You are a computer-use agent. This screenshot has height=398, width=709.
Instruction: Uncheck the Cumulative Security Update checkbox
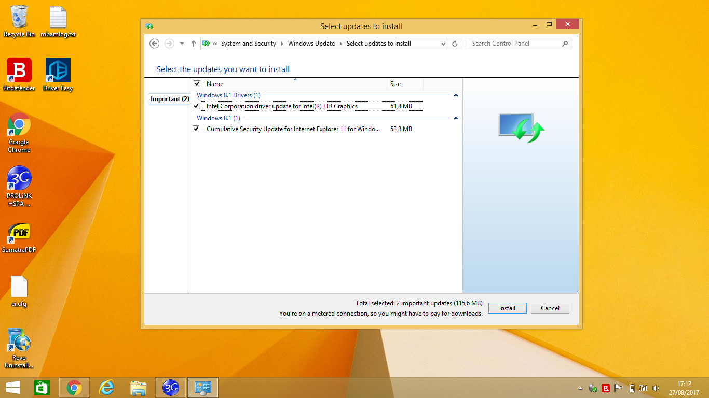196,129
